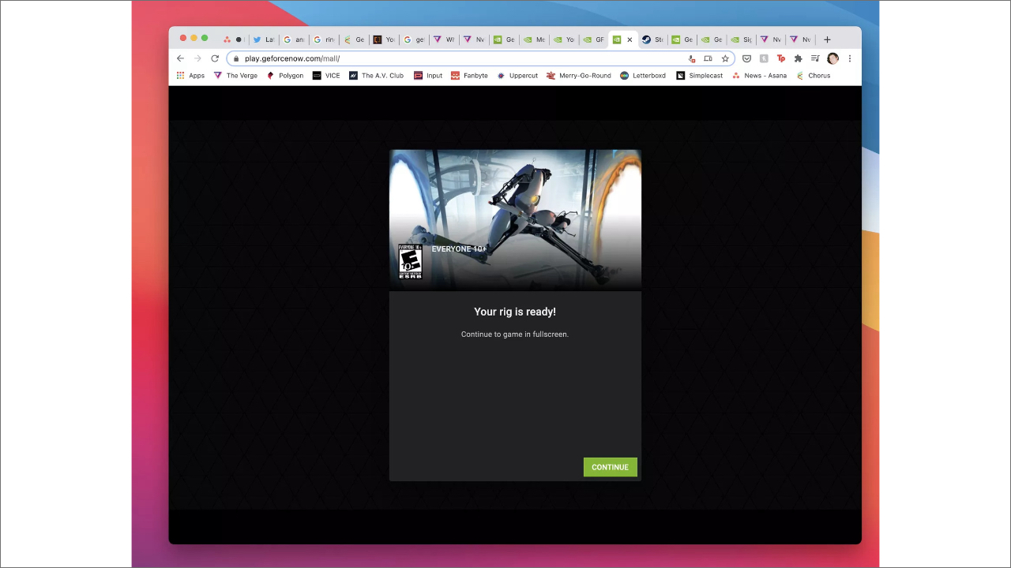Click the 'Your rig is ready!' heading

[x=515, y=312]
